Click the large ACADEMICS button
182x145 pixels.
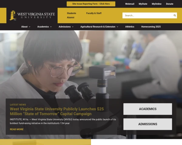pos(148,109)
